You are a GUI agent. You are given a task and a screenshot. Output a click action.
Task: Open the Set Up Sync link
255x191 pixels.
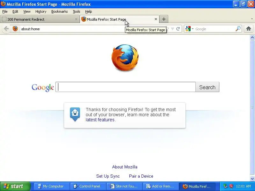tap(108, 176)
